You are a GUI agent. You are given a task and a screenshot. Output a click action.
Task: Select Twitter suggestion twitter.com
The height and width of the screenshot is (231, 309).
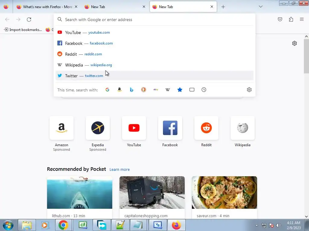(x=154, y=75)
